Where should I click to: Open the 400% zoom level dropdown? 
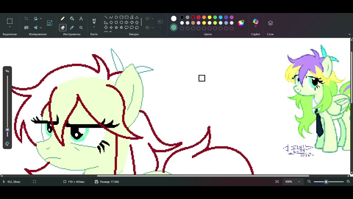(x=293, y=182)
